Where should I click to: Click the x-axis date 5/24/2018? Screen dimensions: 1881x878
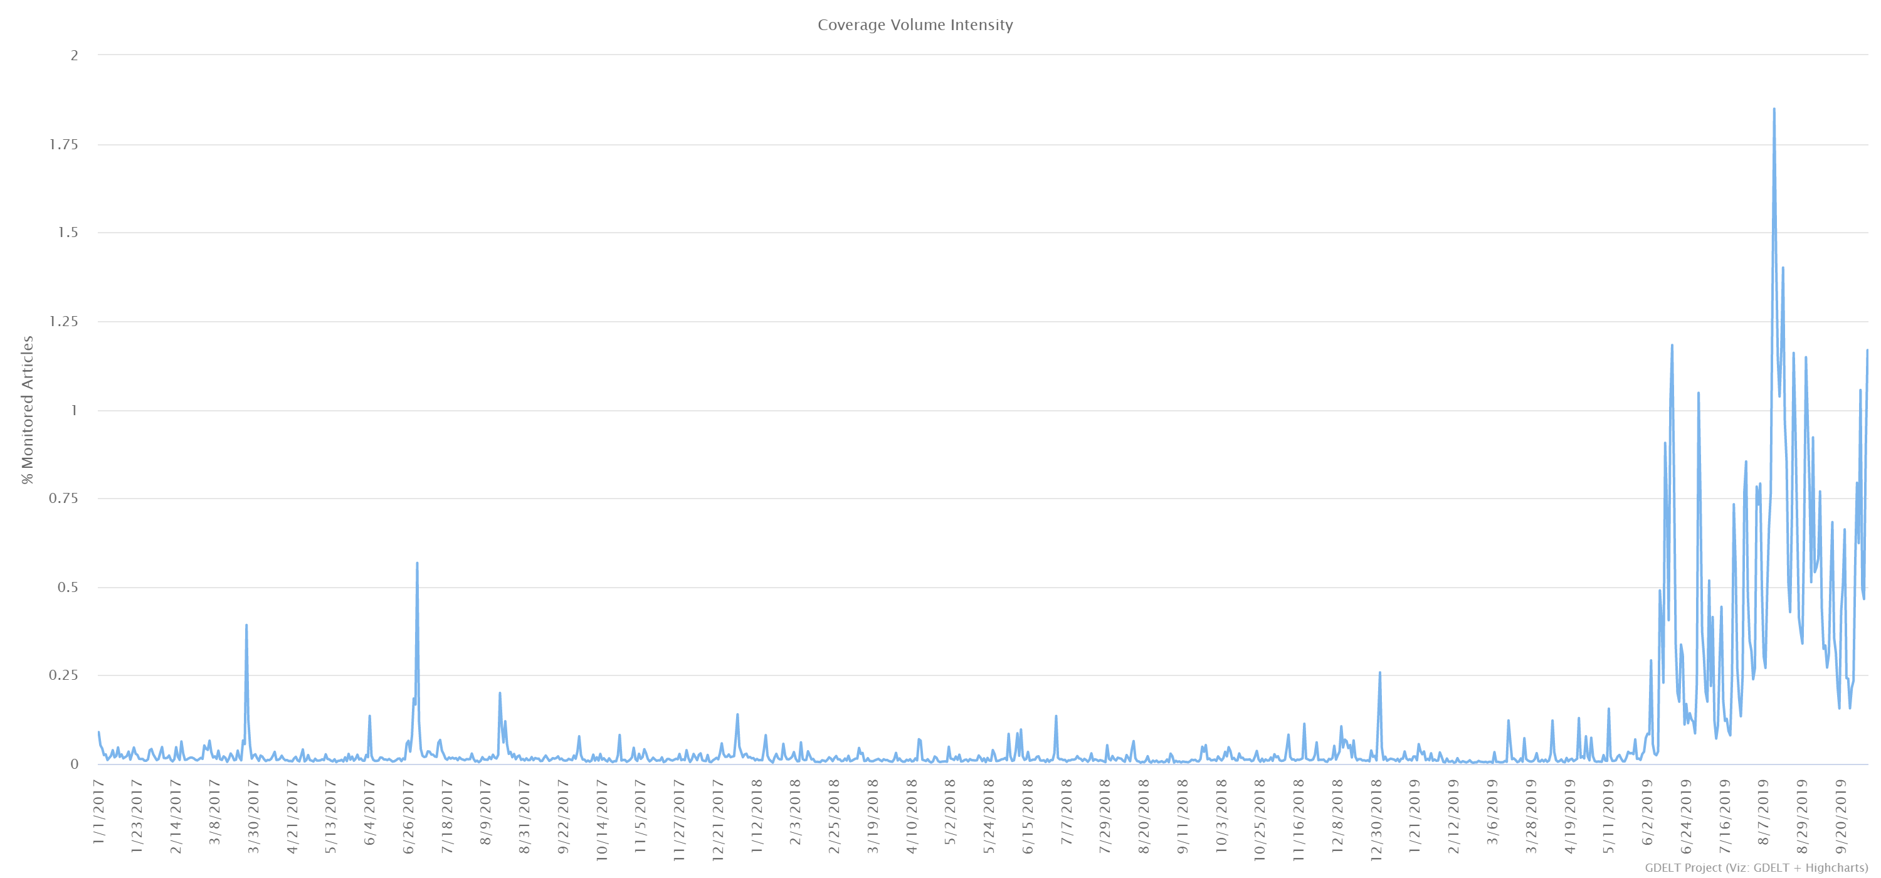989,815
